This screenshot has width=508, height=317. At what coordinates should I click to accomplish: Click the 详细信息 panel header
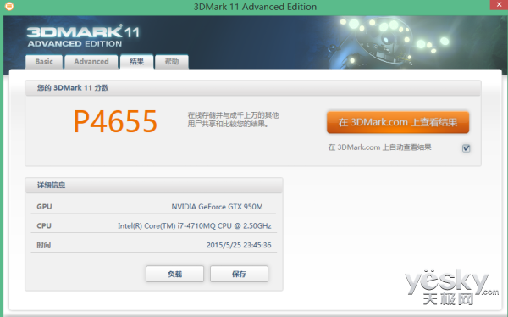tap(154, 186)
